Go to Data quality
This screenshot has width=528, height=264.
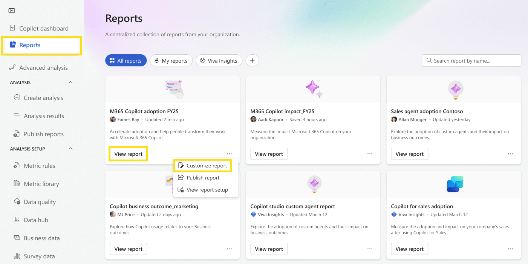click(x=40, y=202)
